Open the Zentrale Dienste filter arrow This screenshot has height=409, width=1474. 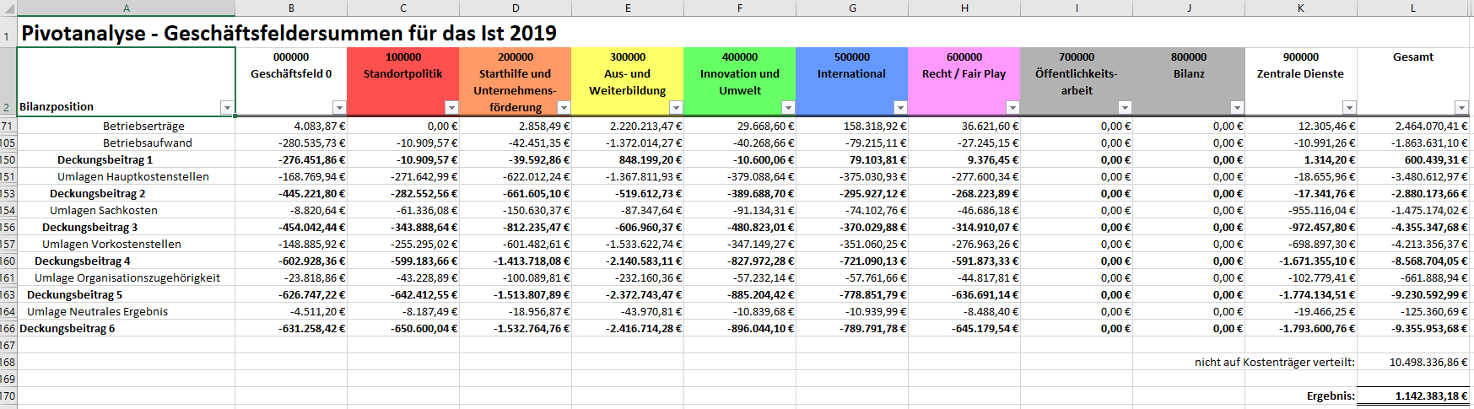click(1348, 108)
